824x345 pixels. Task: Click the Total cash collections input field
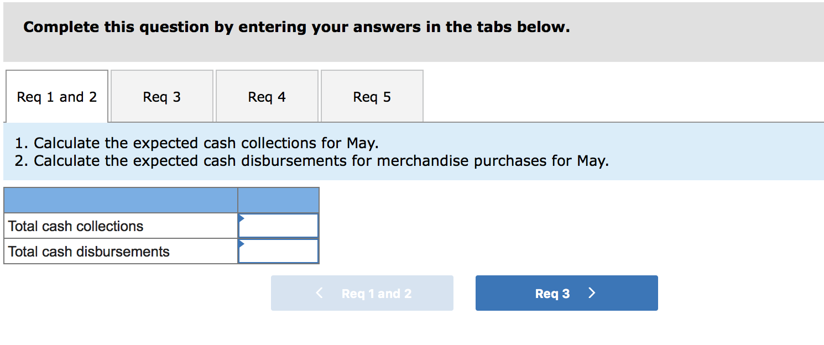point(279,226)
